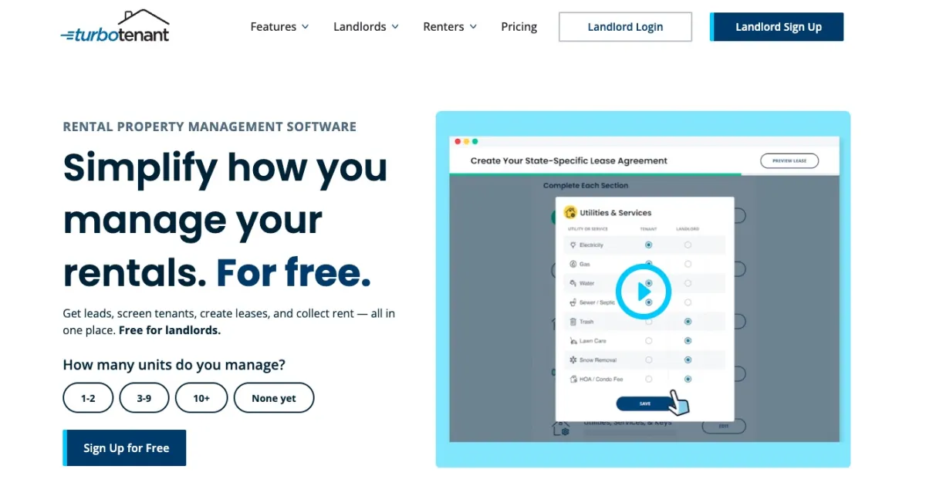Click "Create Your State-Specific Lease Agreement" heading
The image size is (926, 503).
coord(569,161)
